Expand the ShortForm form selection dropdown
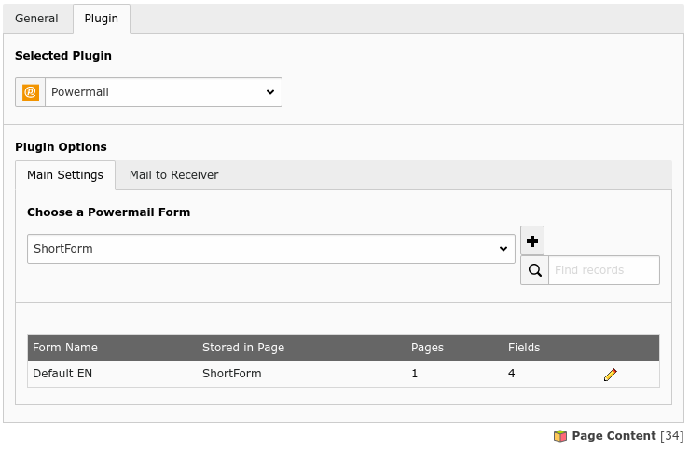The height and width of the screenshot is (451, 689). click(270, 249)
